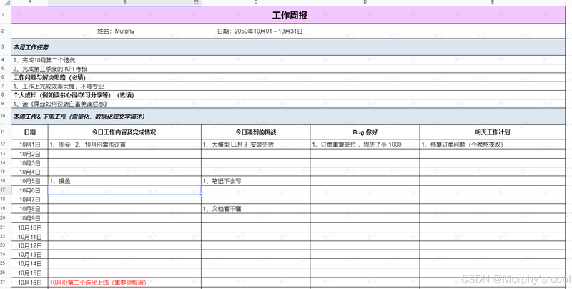The height and width of the screenshot is (289, 572).
Task: Click cell 1、订单重复支付，损失了小 1000
Action: click(365, 144)
